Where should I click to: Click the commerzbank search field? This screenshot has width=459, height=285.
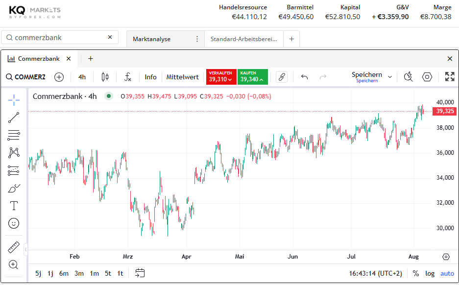coord(60,37)
